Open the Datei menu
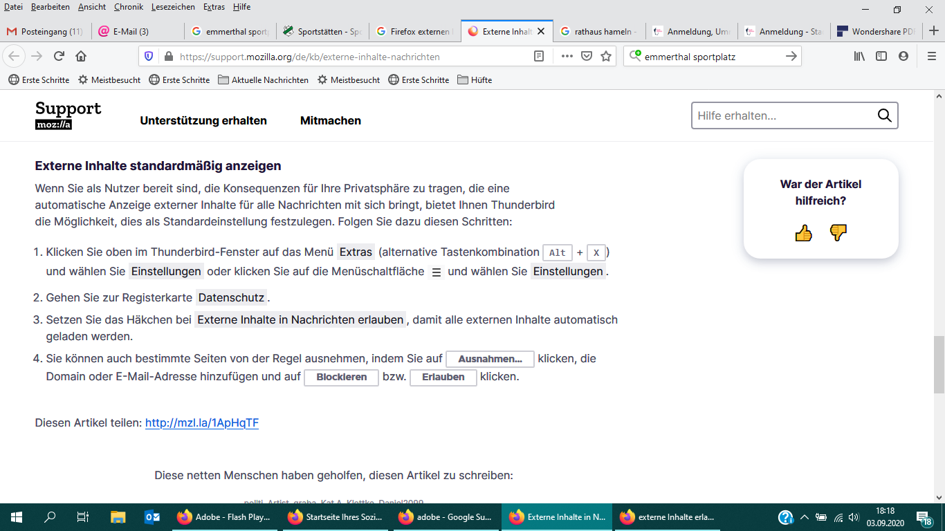The width and height of the screenshot is (945, 531). (x=13, y=7)
